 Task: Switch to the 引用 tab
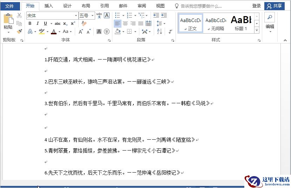pos(105,6)
